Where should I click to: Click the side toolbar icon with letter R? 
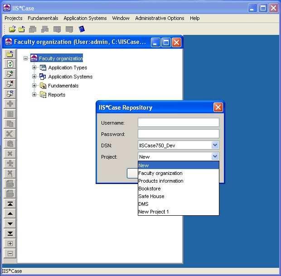10,93
